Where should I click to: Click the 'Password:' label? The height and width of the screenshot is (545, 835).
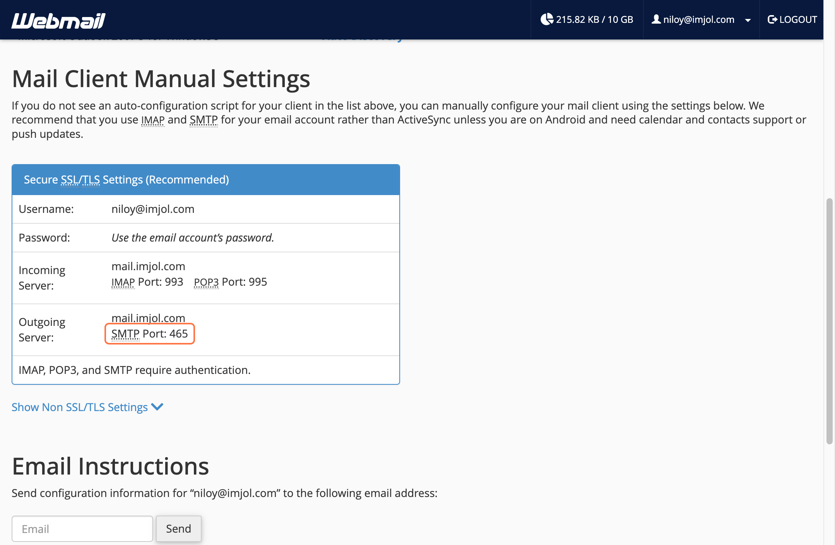[44, 238]
